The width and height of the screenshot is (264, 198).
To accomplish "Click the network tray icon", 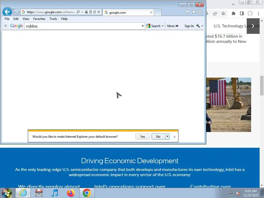I will point(232,193).
